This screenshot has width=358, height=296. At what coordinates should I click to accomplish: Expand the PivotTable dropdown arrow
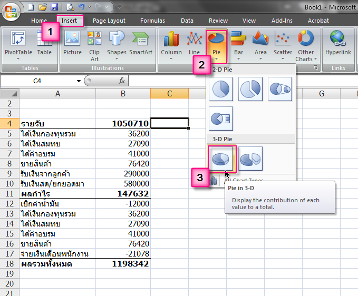[18, 59]
